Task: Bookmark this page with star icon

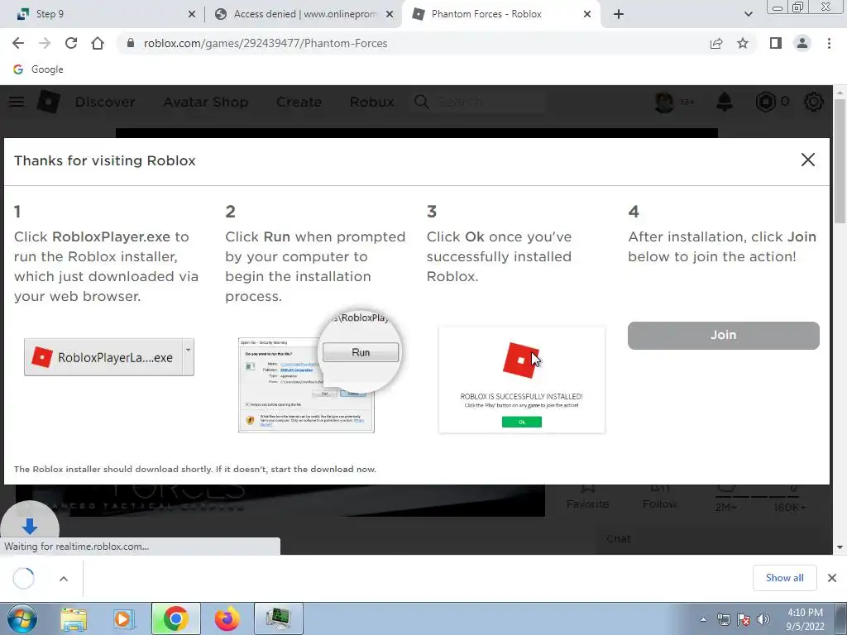Action: click(743, 43)
